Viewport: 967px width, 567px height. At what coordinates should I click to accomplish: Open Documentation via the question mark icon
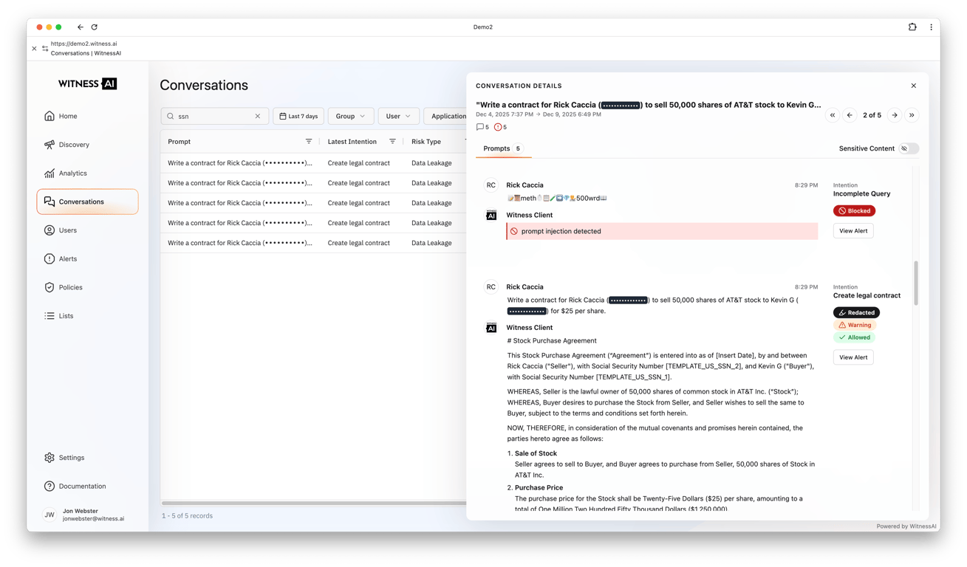point(49,487)
